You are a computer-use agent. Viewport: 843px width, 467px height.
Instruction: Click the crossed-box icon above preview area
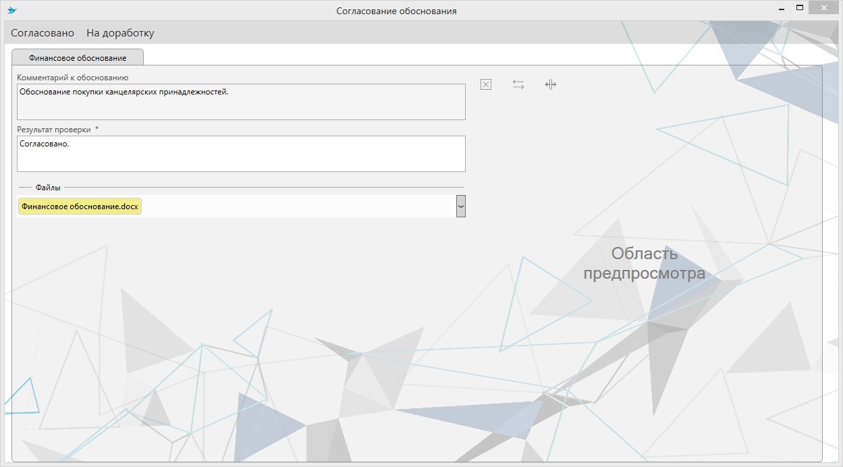click(x=486, y=84)
